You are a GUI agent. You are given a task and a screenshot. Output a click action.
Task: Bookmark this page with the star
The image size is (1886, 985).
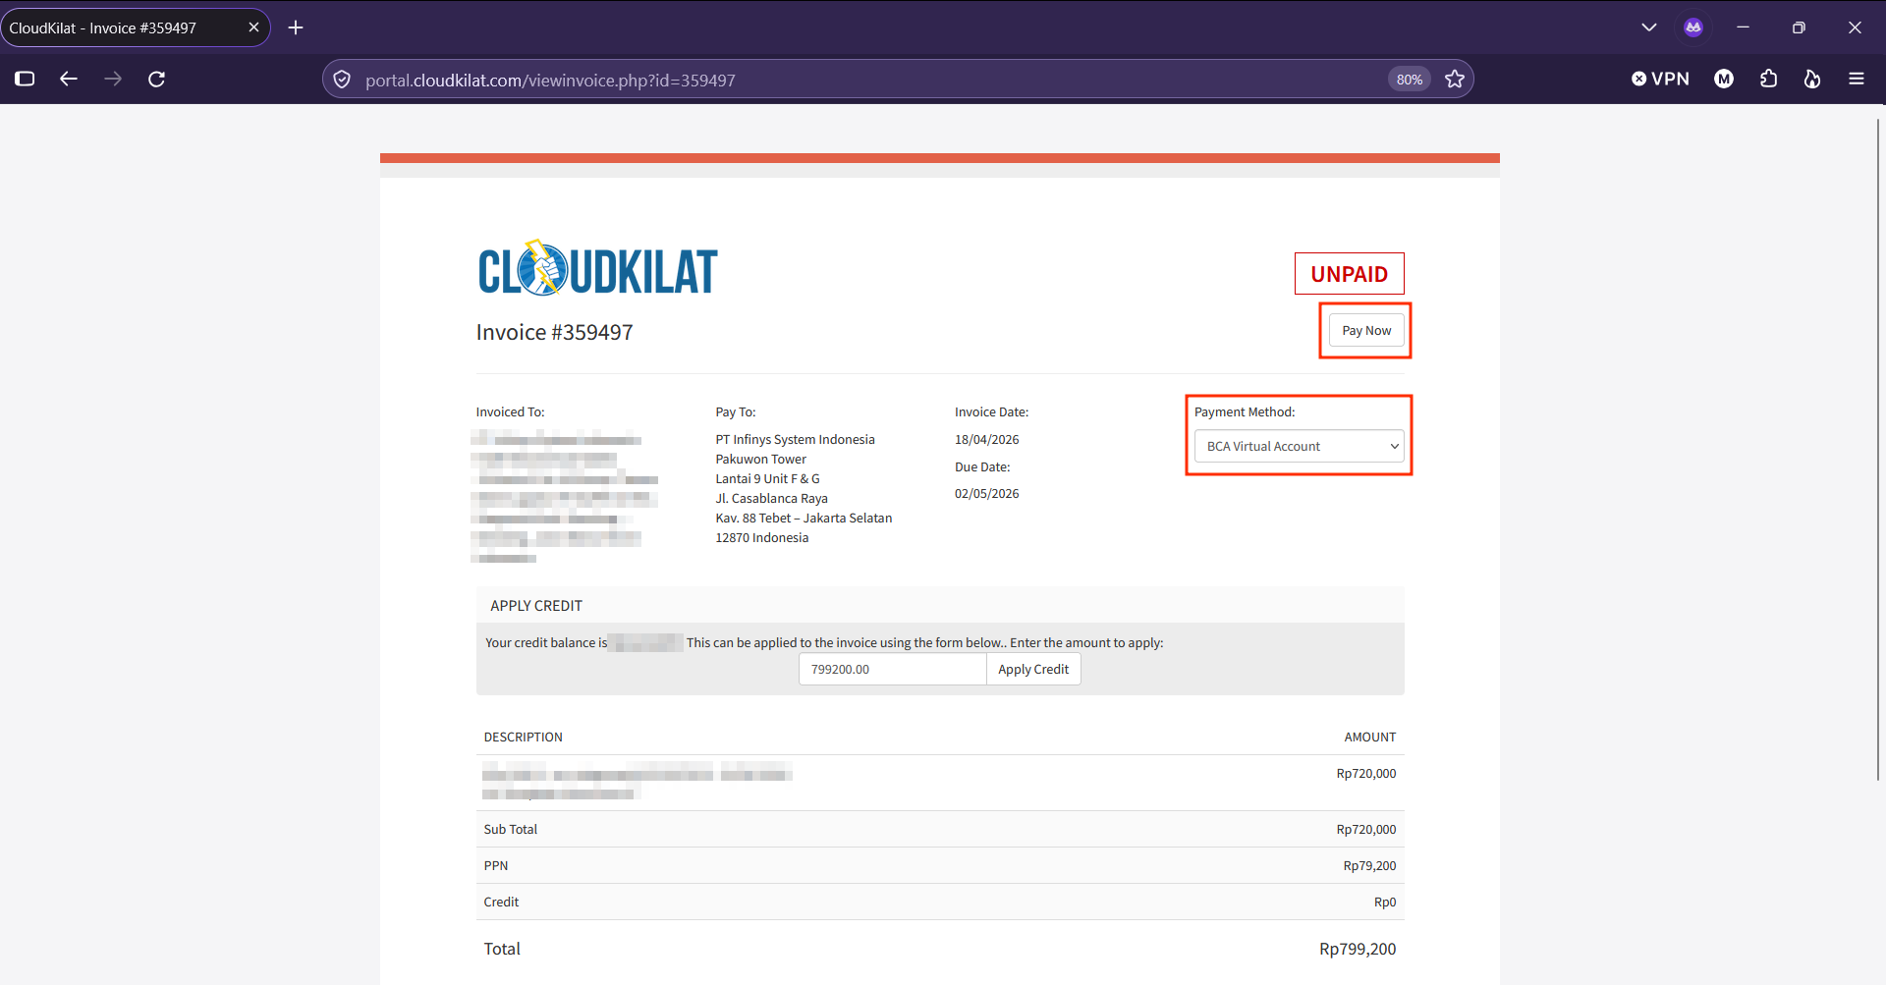pos(1455,80)
